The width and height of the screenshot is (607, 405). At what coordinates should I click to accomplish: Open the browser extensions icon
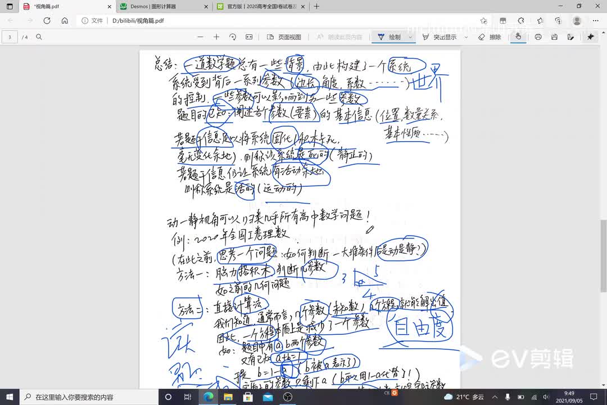521,21
